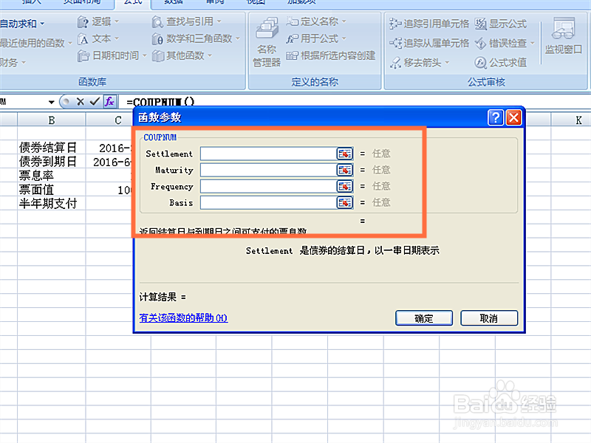The width and height of the screenshot is (591, 443).
Task: Open the 查找与引用 functions menu
Action: click(187, 22)
